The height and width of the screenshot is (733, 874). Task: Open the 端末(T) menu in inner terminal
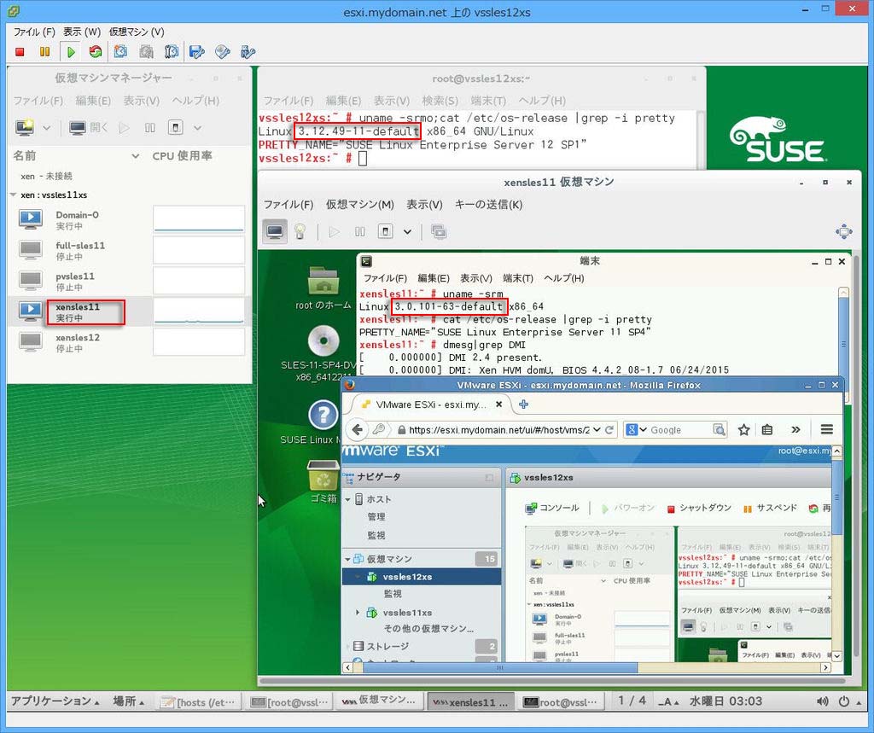[x=518, y=277]
